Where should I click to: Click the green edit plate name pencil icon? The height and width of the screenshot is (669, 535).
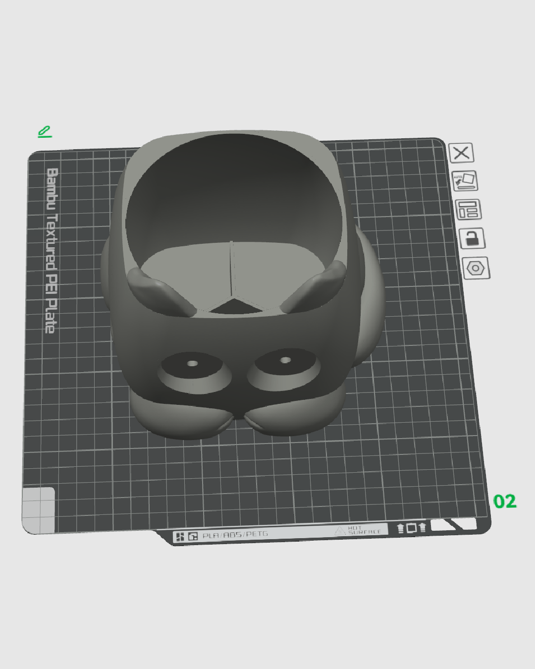45,132
